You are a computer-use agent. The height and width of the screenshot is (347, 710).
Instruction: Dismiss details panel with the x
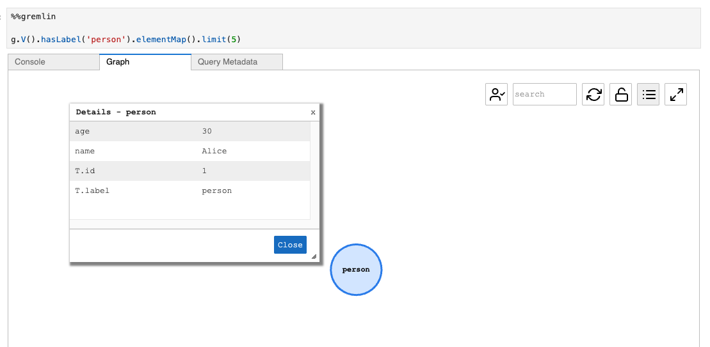pyautogui.click(x=313, y=112)
